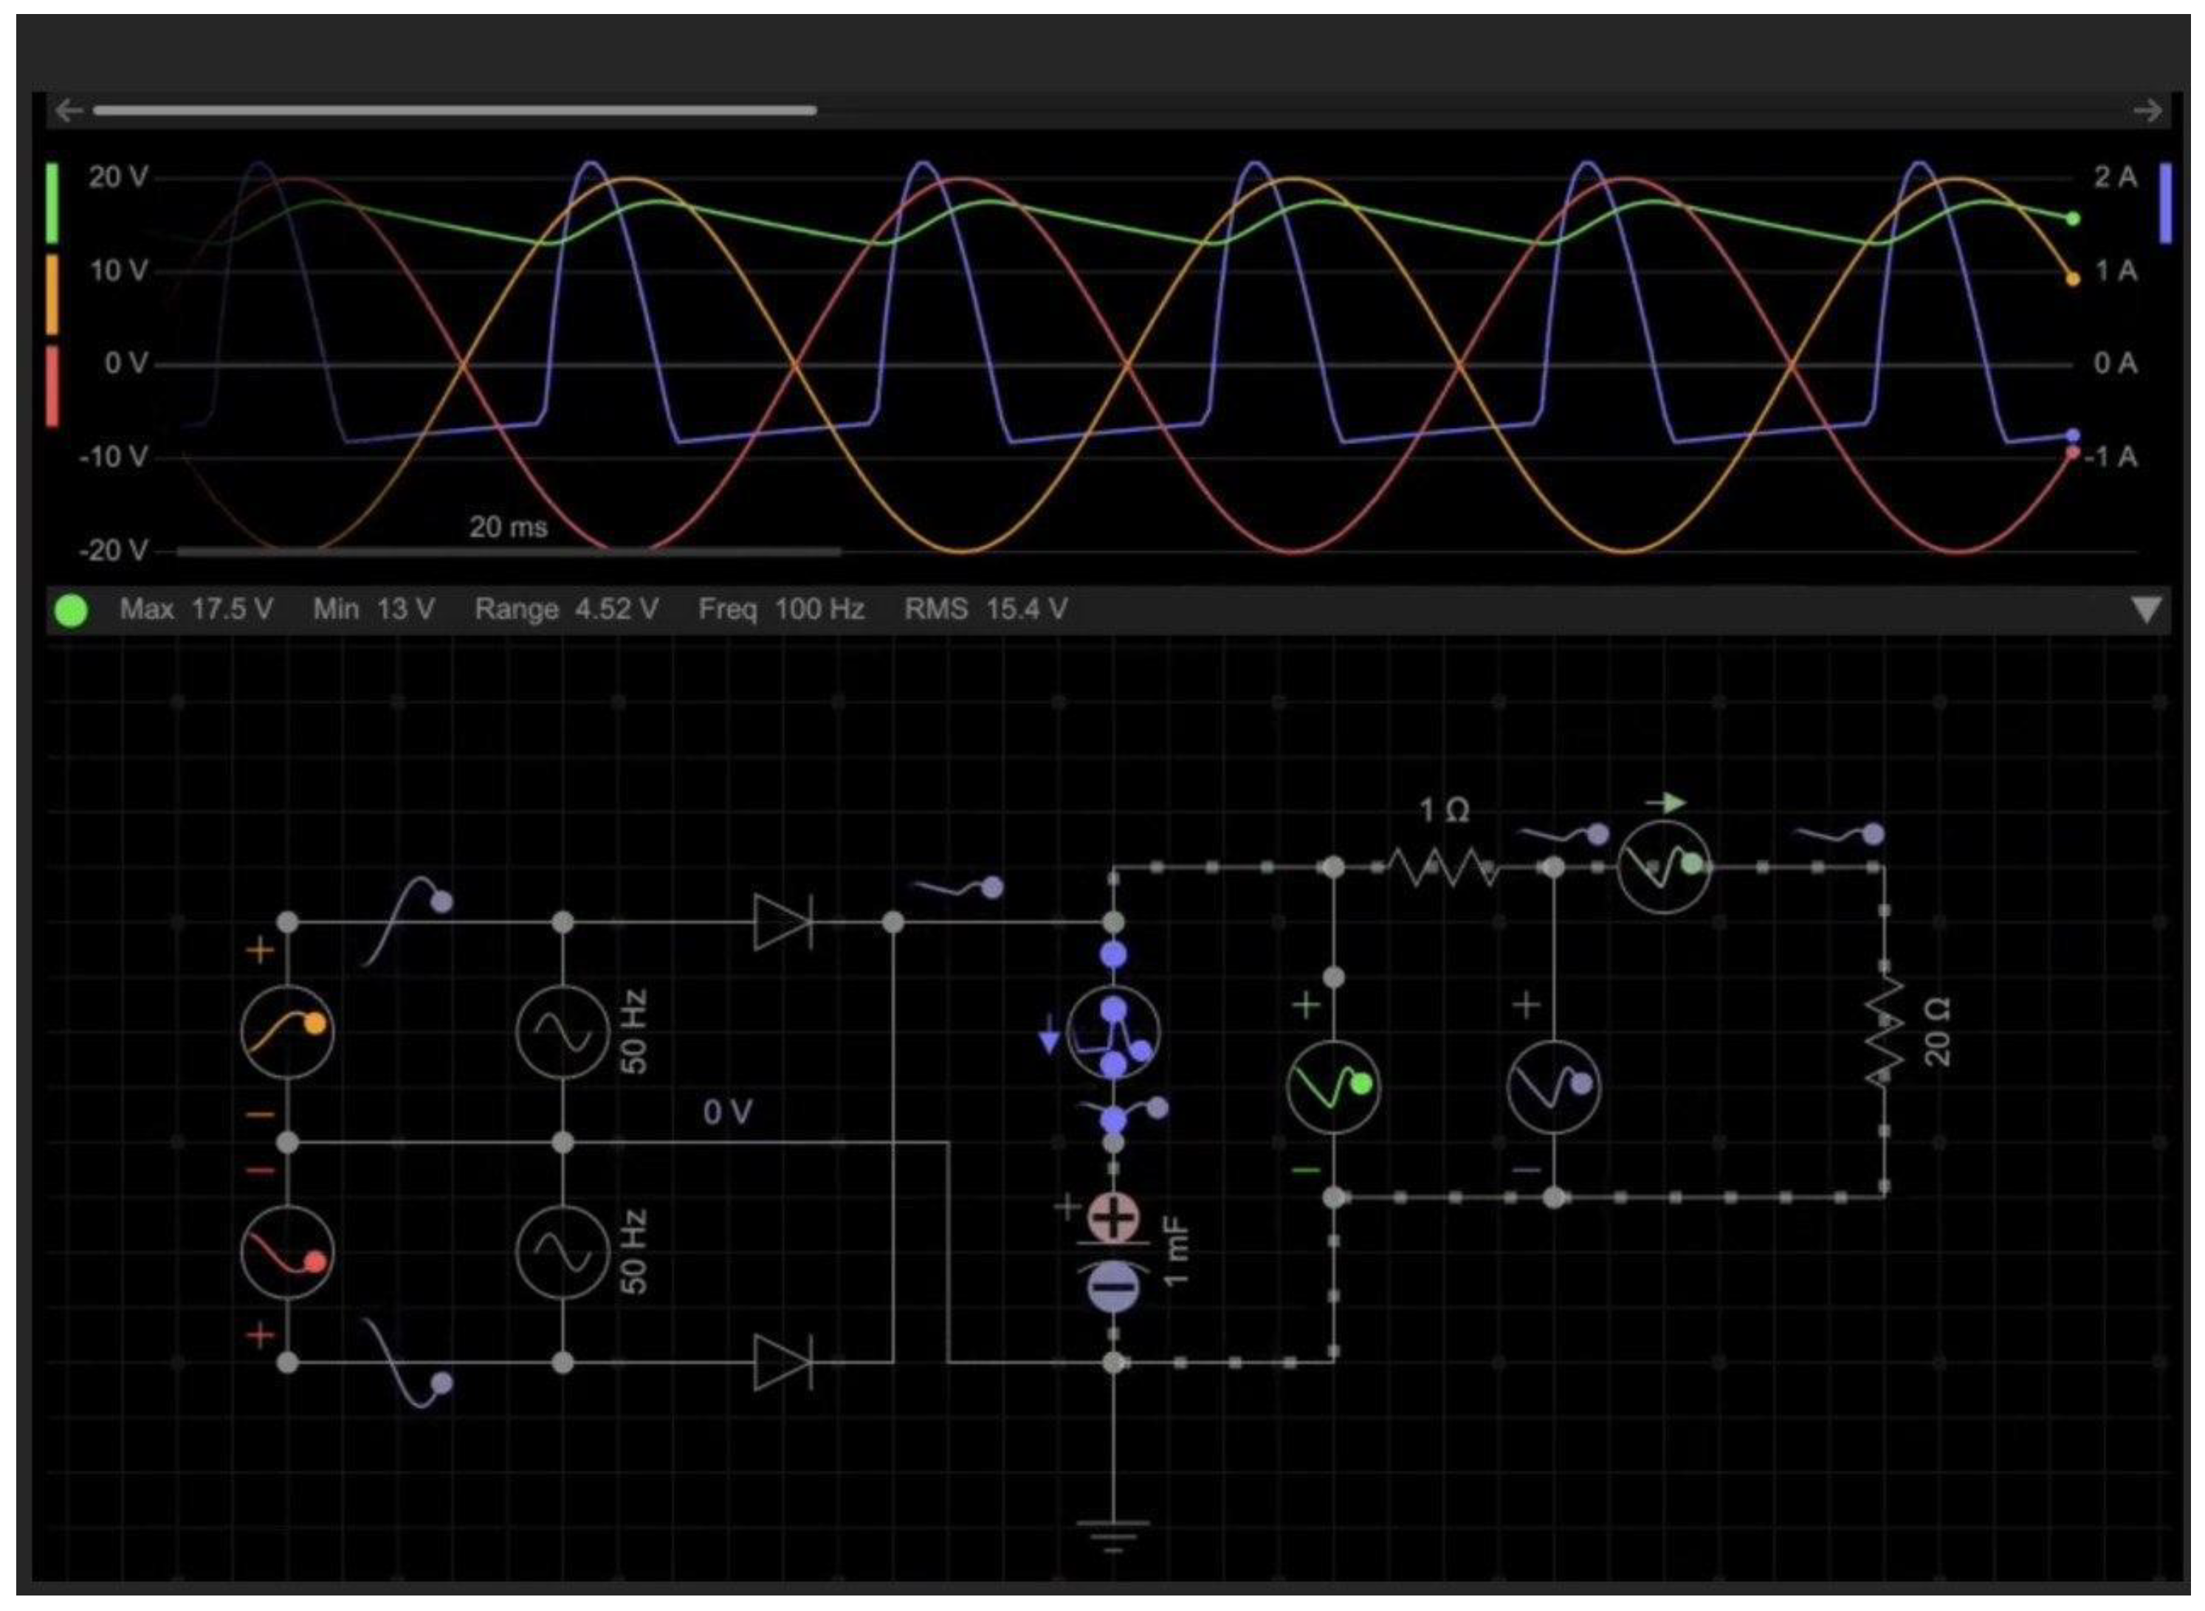Image resolution: width=2205 pixels, height=1611 pixels.
Task: Click the green voltmeter across the capacitor
Action: pos(1332,1086)
